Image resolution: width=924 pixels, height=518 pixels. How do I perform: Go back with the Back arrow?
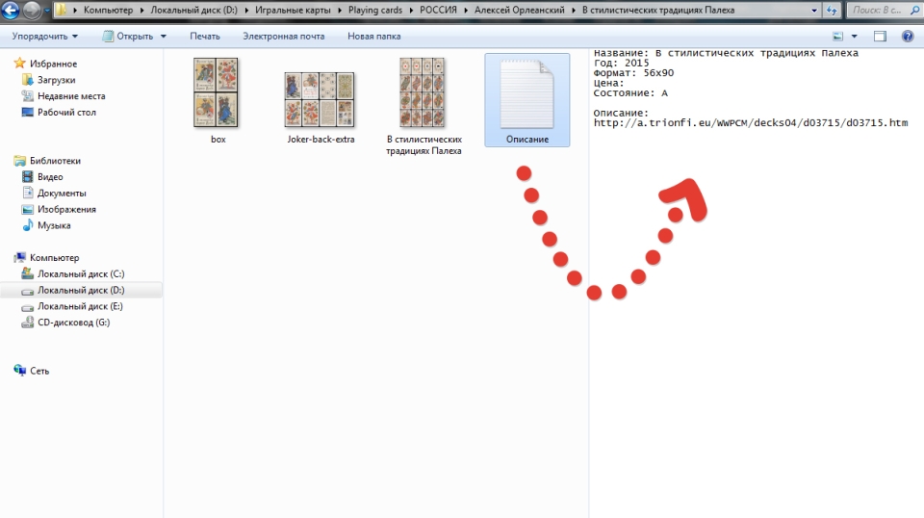pos(10,10)
